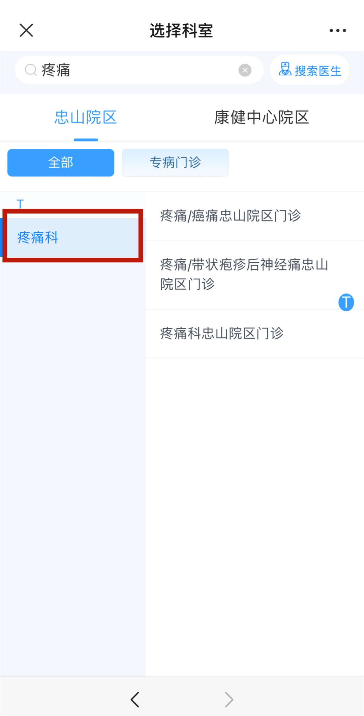364x716 pixels.
Task: Switch to 康健中心院区 tab
Action: [x=262, y=117]
